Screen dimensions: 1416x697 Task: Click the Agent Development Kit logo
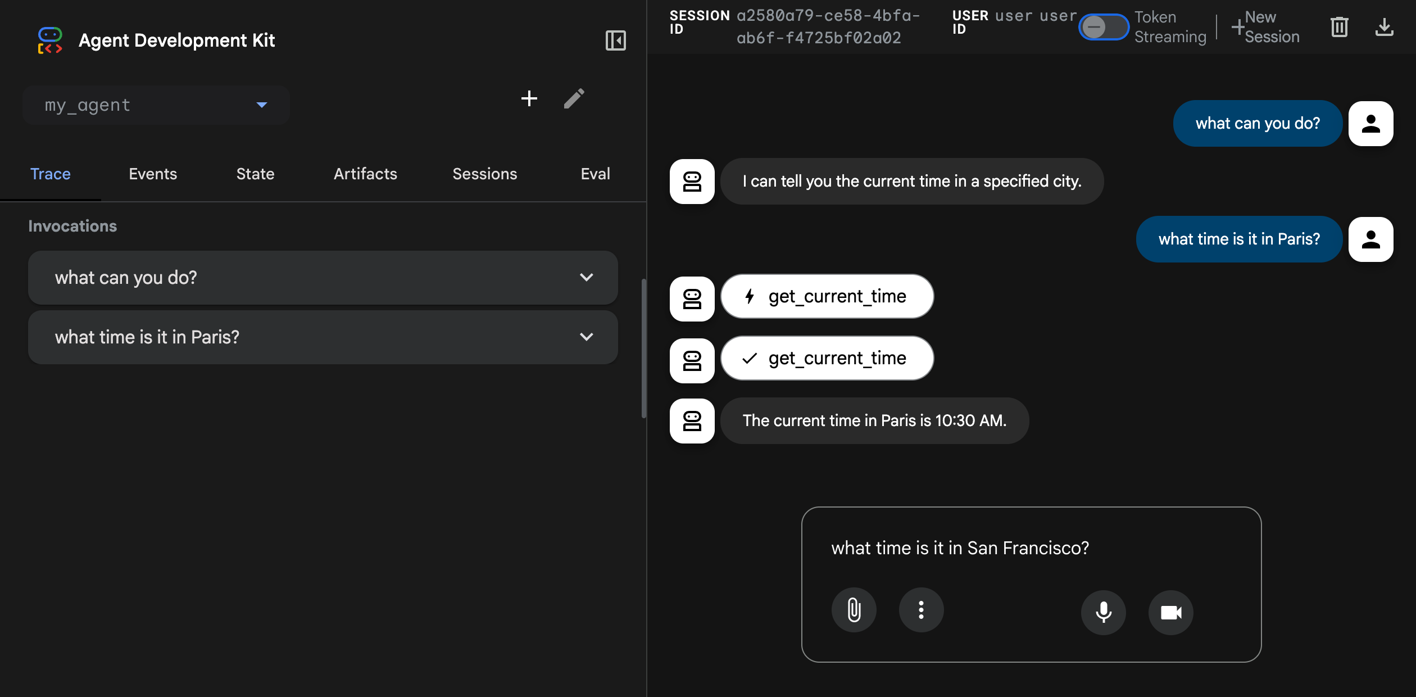pos(50,40)
